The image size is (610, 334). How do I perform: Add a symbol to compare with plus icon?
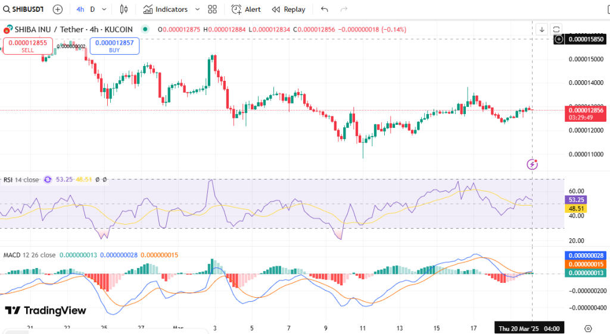point(58,10)
